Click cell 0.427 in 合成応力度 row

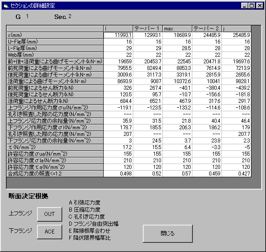tap(236, 174)
